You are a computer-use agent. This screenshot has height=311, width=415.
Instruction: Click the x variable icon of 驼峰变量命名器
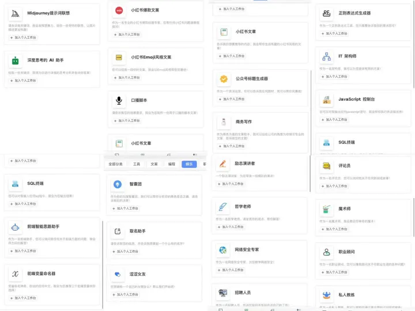click(16, 274)
